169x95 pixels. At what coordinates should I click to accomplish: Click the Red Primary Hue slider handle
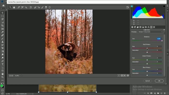(147, 48)
